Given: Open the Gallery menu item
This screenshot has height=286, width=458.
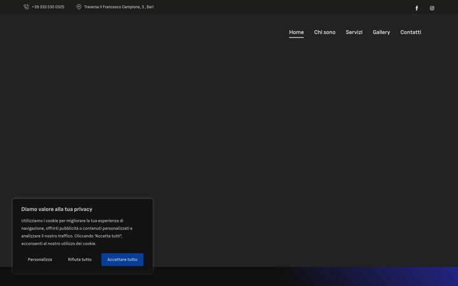Looking at the screenshot, I should (381, 32).
